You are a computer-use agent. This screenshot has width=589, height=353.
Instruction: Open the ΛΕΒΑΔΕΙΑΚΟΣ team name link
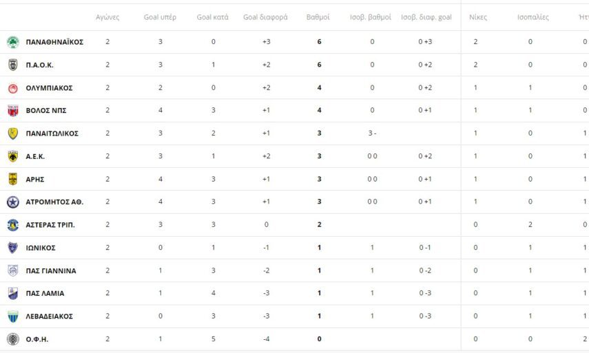(49, 317)
